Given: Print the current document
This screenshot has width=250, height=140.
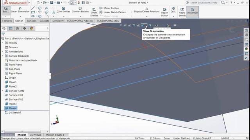Looking at the screenshot, I should coord(58,3).
